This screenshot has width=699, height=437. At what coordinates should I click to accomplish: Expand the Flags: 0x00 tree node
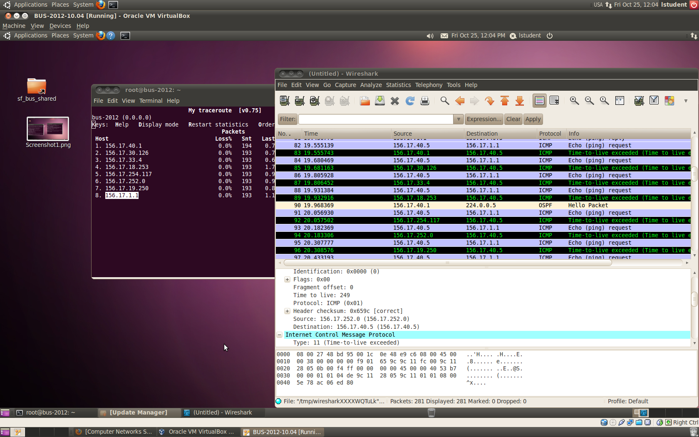(x=287, y=280)
